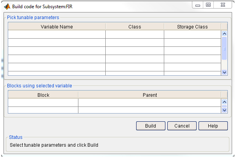This screenshot has height=158, width=236.
Task: Select the Block column header
Action: coord(43,95)
